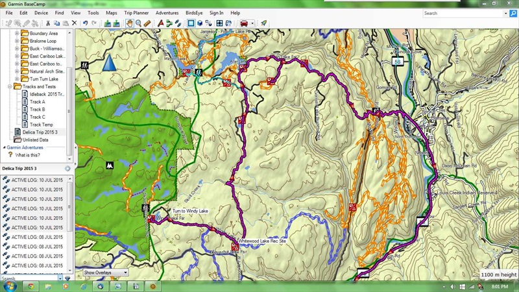Expand the Buck - Williamso.. folder

17,48
